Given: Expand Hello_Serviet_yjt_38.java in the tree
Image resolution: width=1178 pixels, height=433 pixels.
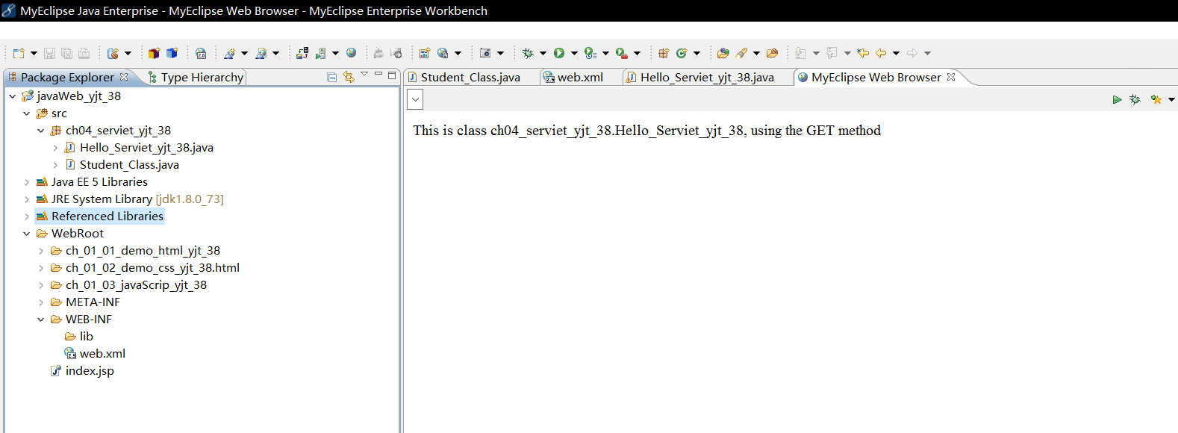Looking at the screenshot, I should (55, 148).
